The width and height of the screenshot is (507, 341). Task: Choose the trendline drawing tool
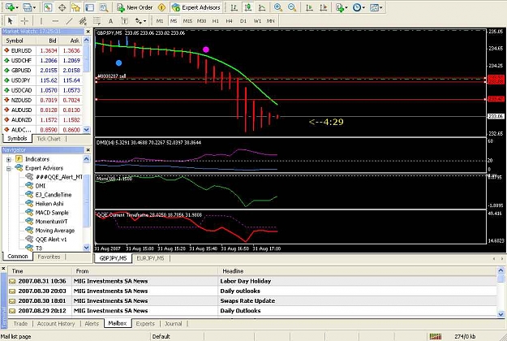click(x=69, y=21)
